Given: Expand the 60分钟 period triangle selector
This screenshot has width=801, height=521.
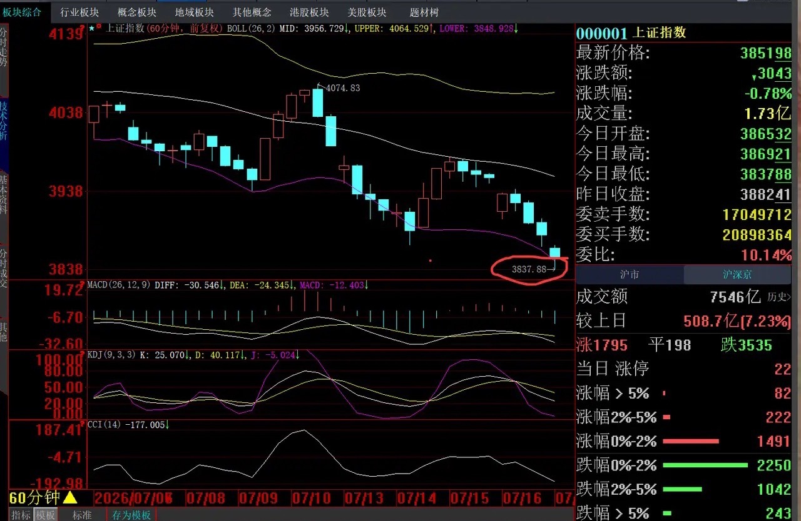Looking at the screenshot, I should pyautogui.click(x=70, y=498).
